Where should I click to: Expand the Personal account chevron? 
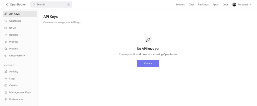pyautogui.click(x=250, y=4)
